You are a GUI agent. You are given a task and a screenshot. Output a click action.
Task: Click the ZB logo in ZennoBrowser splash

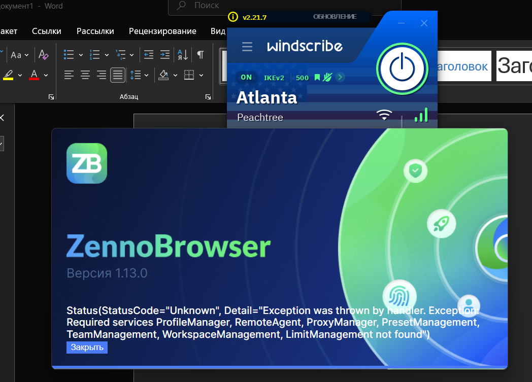(x=87, y=163)
